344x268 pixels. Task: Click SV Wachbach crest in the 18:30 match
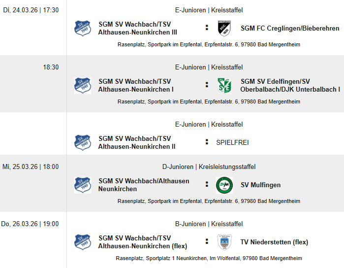pos(83,85)
